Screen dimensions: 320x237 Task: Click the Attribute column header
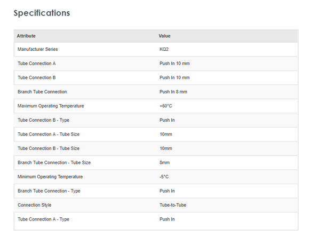point(26,36)
